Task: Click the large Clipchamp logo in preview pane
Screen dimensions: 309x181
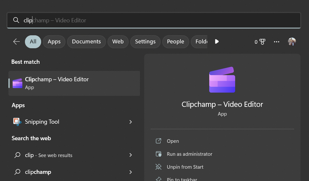Action: tap(222, 80)
